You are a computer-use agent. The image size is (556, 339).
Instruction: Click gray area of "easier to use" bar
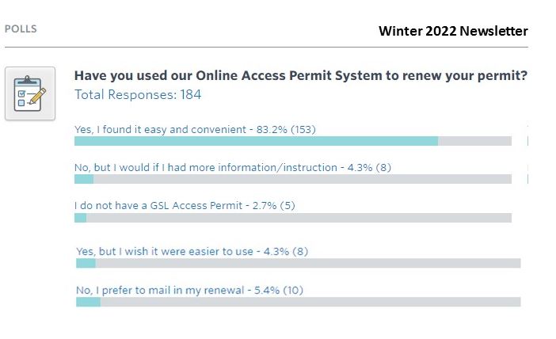tap(307, 263)
